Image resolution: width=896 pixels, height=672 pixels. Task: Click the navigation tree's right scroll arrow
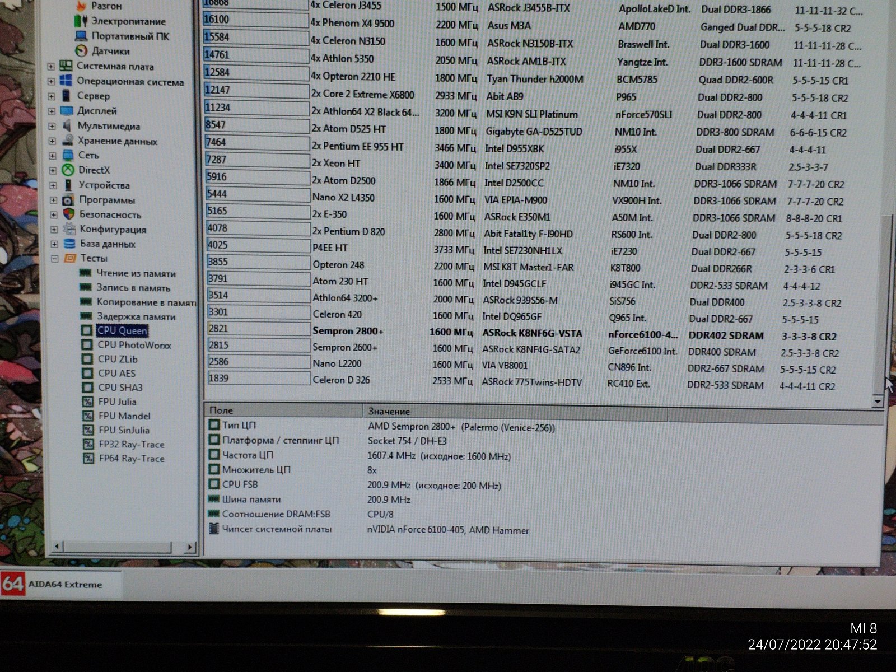(190, 547)
